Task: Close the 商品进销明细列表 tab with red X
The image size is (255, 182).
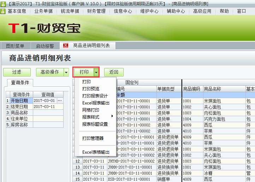Action: pos(66,45)
